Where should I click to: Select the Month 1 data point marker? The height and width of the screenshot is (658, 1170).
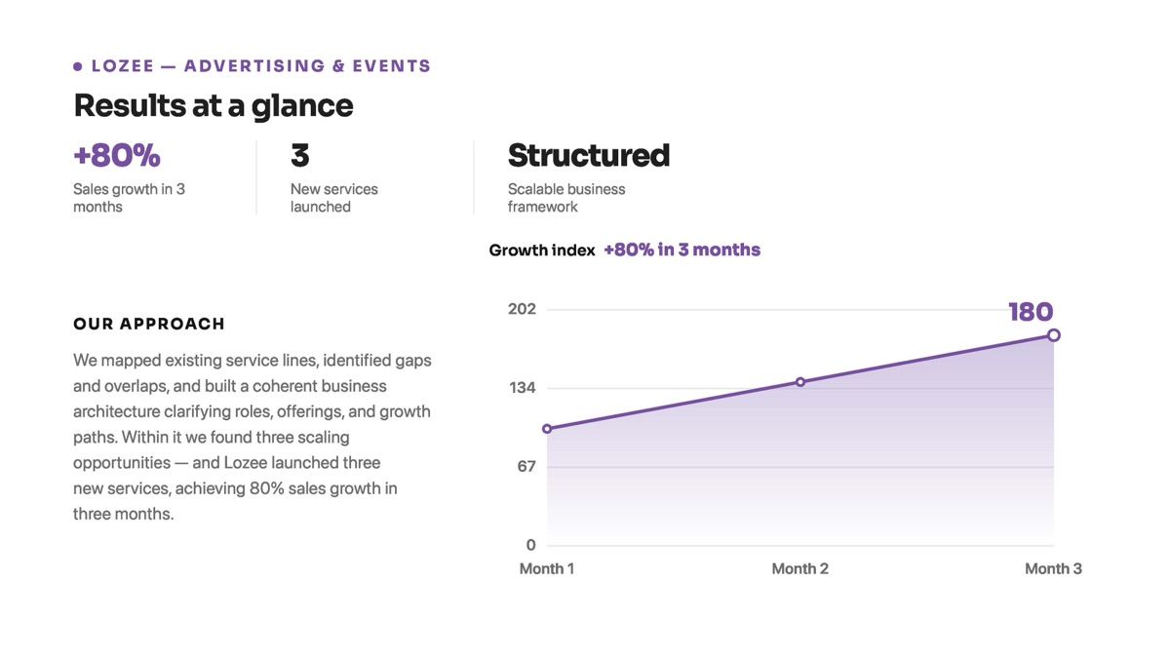547,429
